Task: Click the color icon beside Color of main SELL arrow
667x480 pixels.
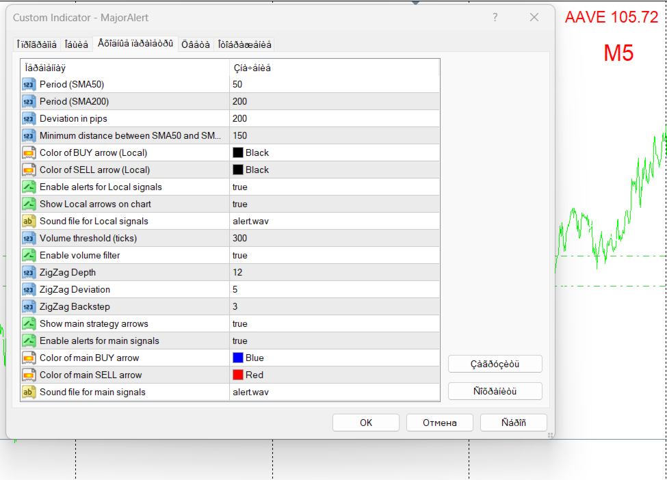Action: pos(29,375)
